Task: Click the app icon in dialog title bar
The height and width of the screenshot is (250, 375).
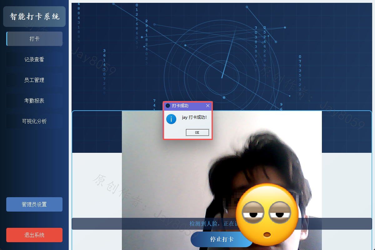Action: click(x=168, y=106)
